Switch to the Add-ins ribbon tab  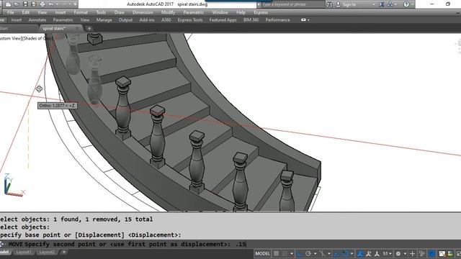(x=147, y=20)
